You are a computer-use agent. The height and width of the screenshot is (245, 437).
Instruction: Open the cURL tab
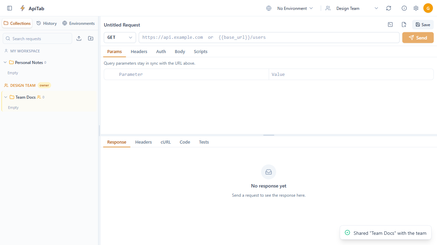coord(166,142)
